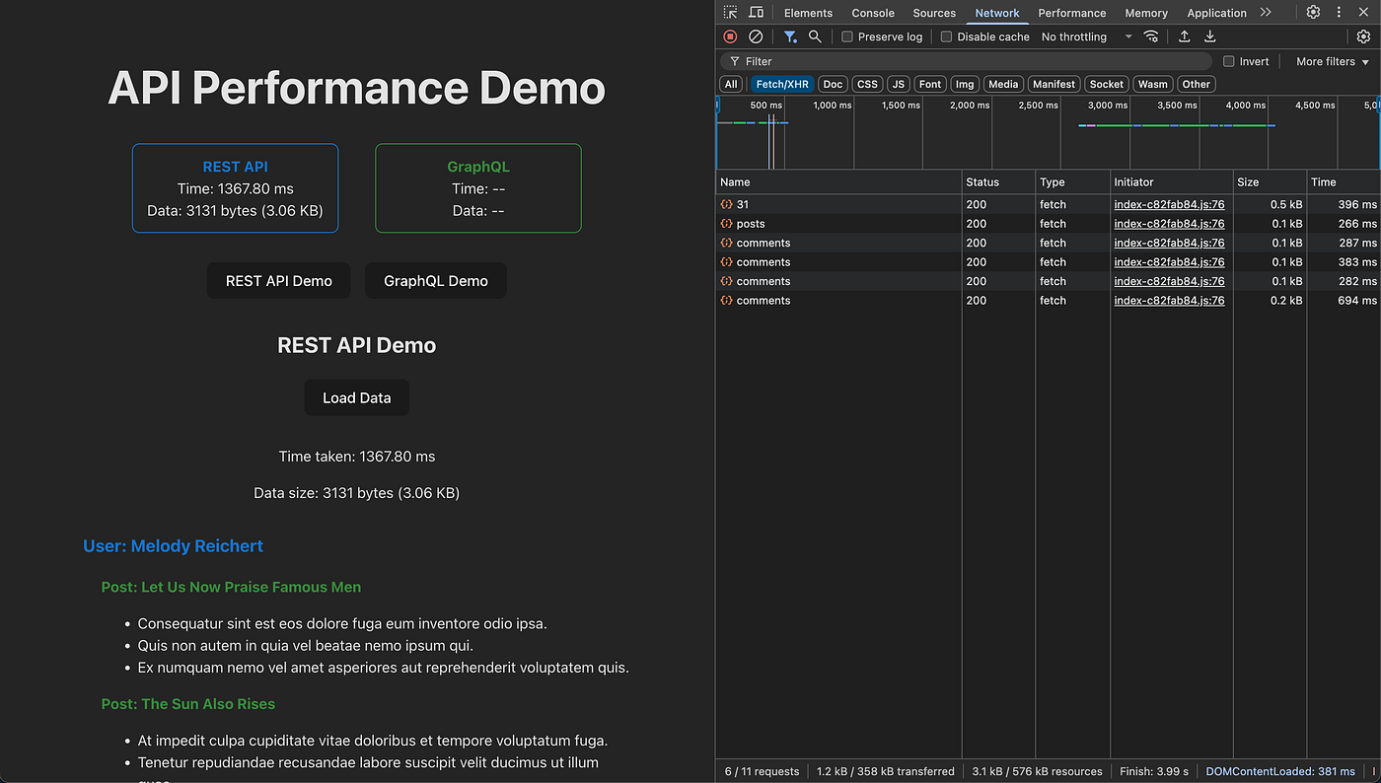Click the inspect element picker icon
Screen dimensions: 1381x783
[x=730, y=13]
